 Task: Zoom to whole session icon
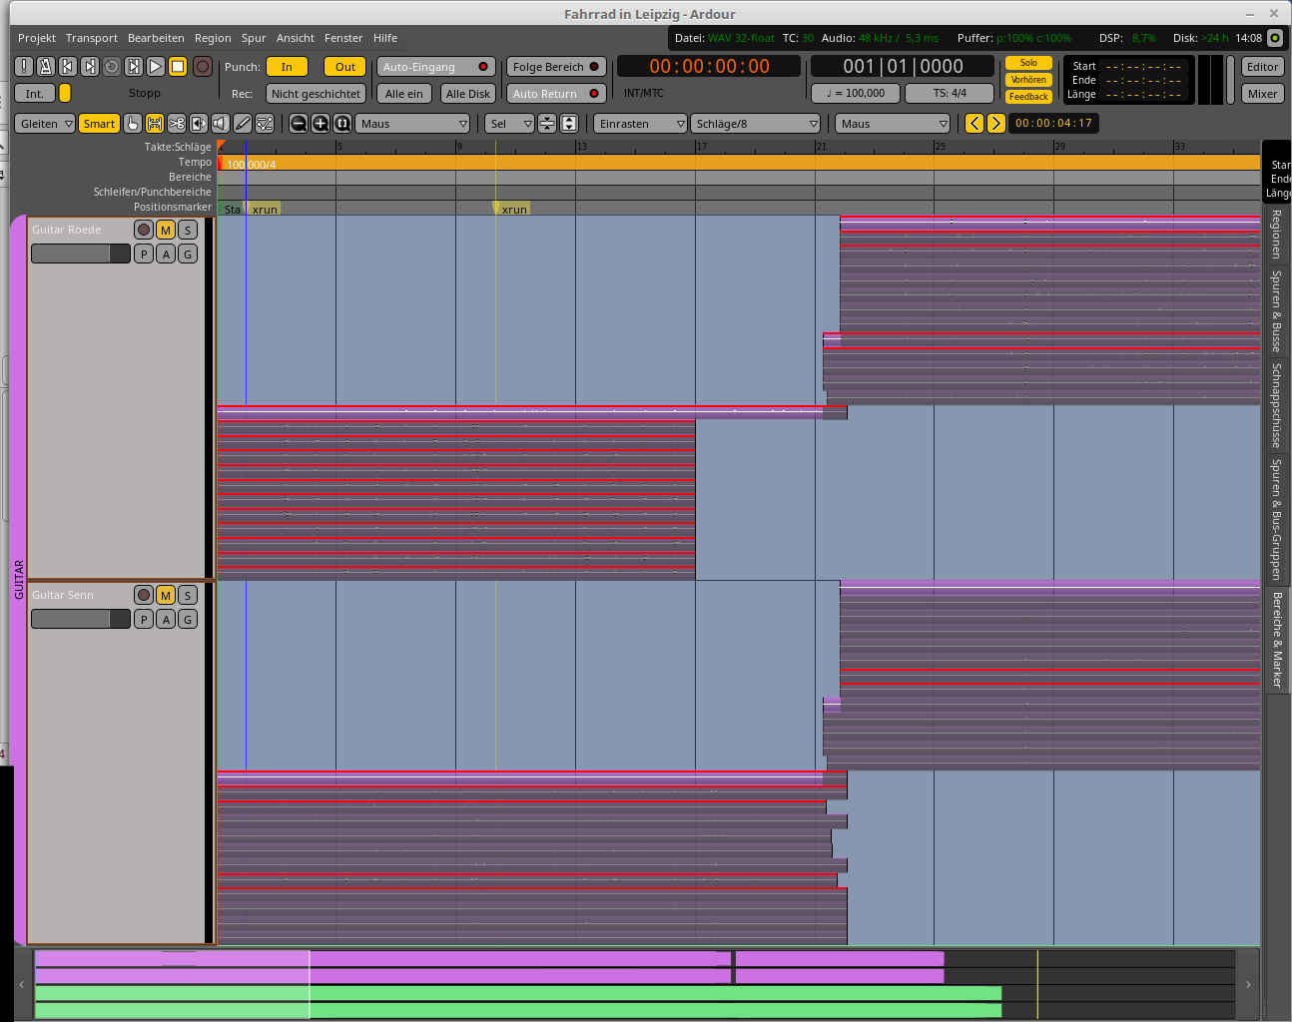tap(342, 124)
